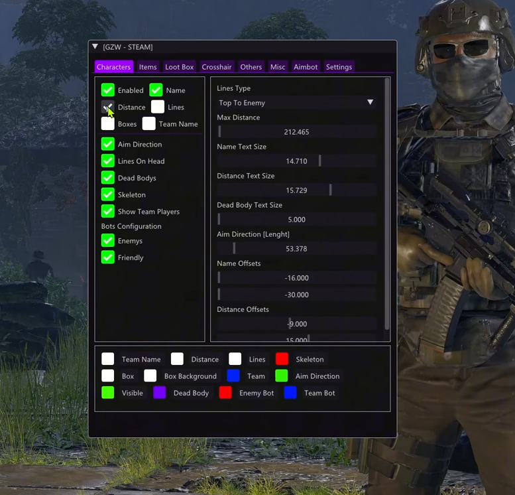Change the blue Team Bot color swatch
Screen dimensions: 515x495
290,393
